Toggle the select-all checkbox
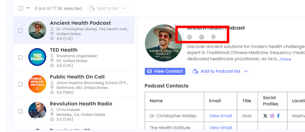Screen dimensions: 305x132 tap(21, 8)
